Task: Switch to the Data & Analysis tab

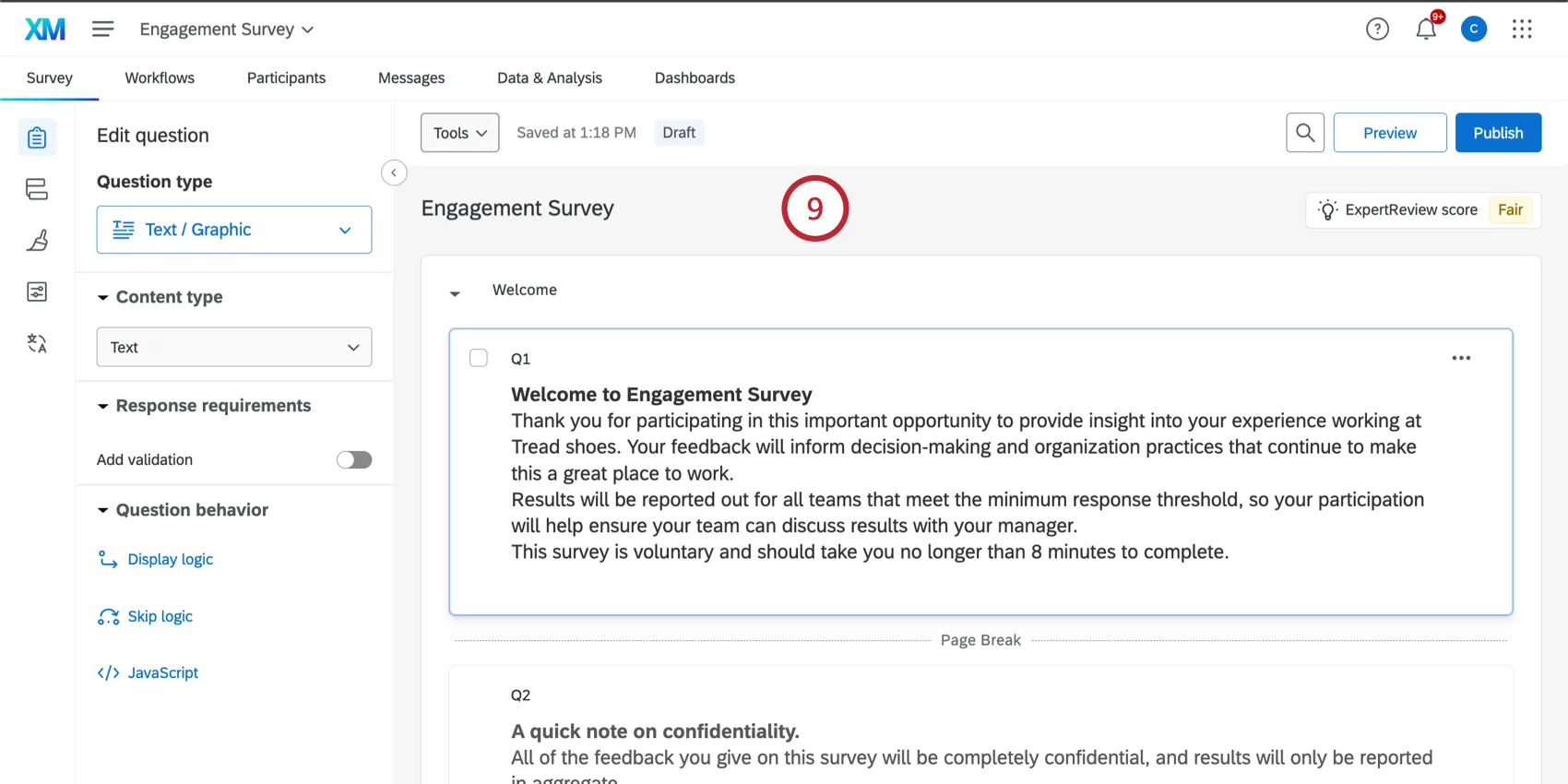Action: coord(550,78)
